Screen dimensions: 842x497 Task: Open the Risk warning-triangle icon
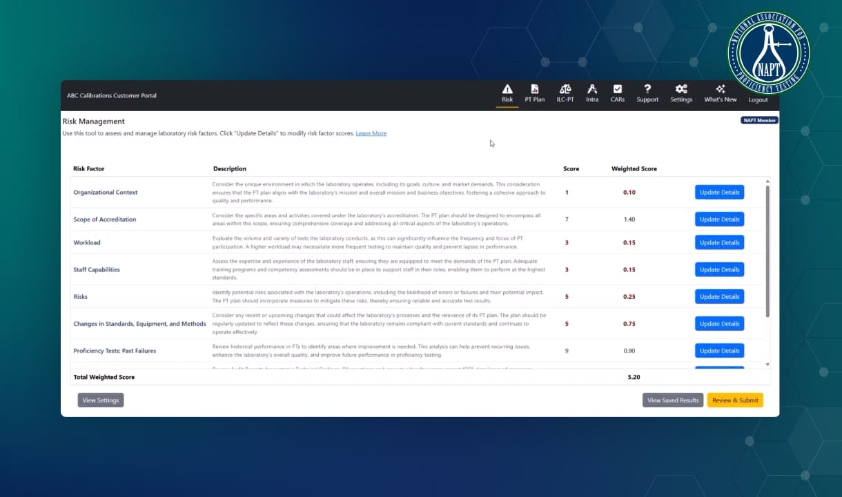507,89
